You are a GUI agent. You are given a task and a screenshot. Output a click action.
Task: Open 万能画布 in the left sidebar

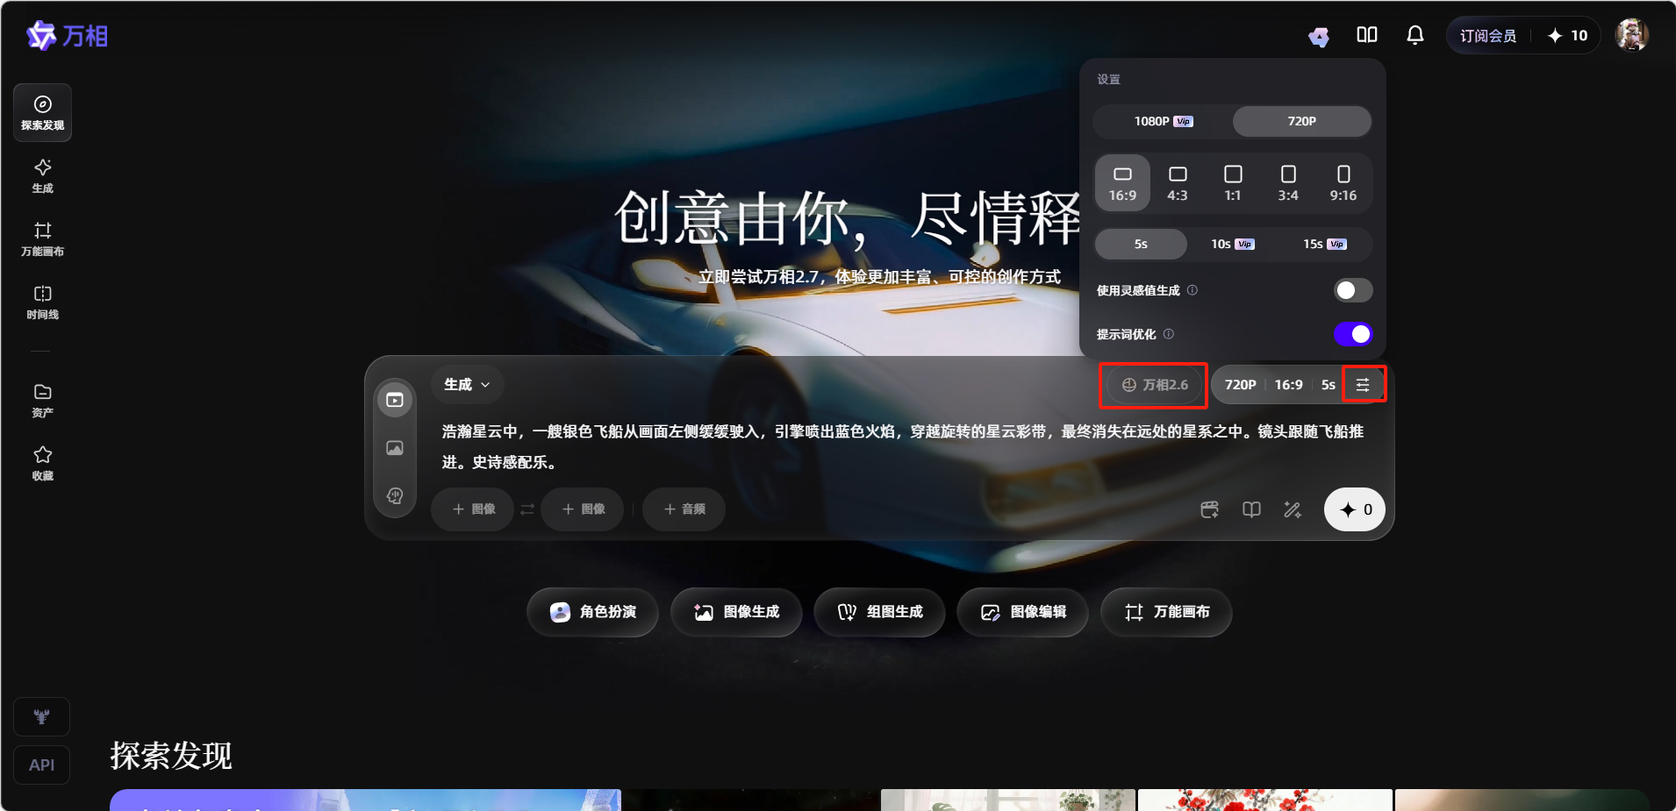click(x=42, y=238)
